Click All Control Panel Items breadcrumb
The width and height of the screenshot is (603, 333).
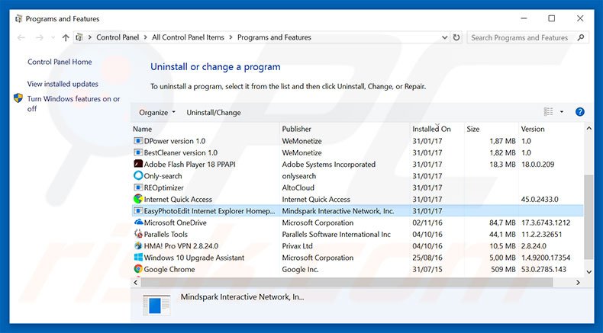(x=188, y=37)
